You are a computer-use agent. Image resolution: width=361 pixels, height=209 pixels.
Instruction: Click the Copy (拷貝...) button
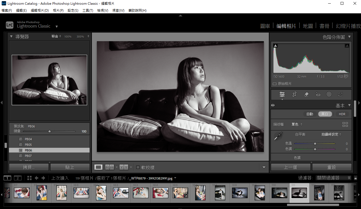click(x=29, y=167)
